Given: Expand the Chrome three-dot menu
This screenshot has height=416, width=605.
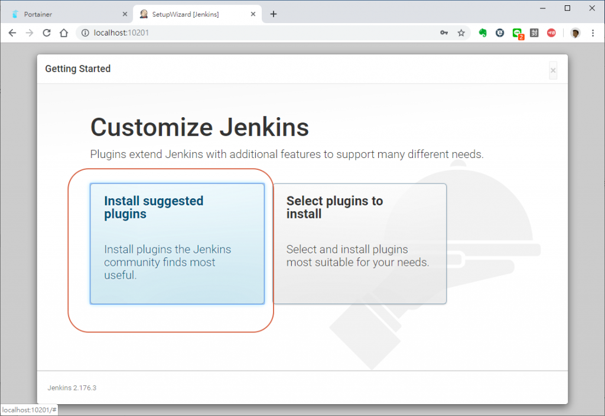Looking at the screenshot, I should point(593,33).
